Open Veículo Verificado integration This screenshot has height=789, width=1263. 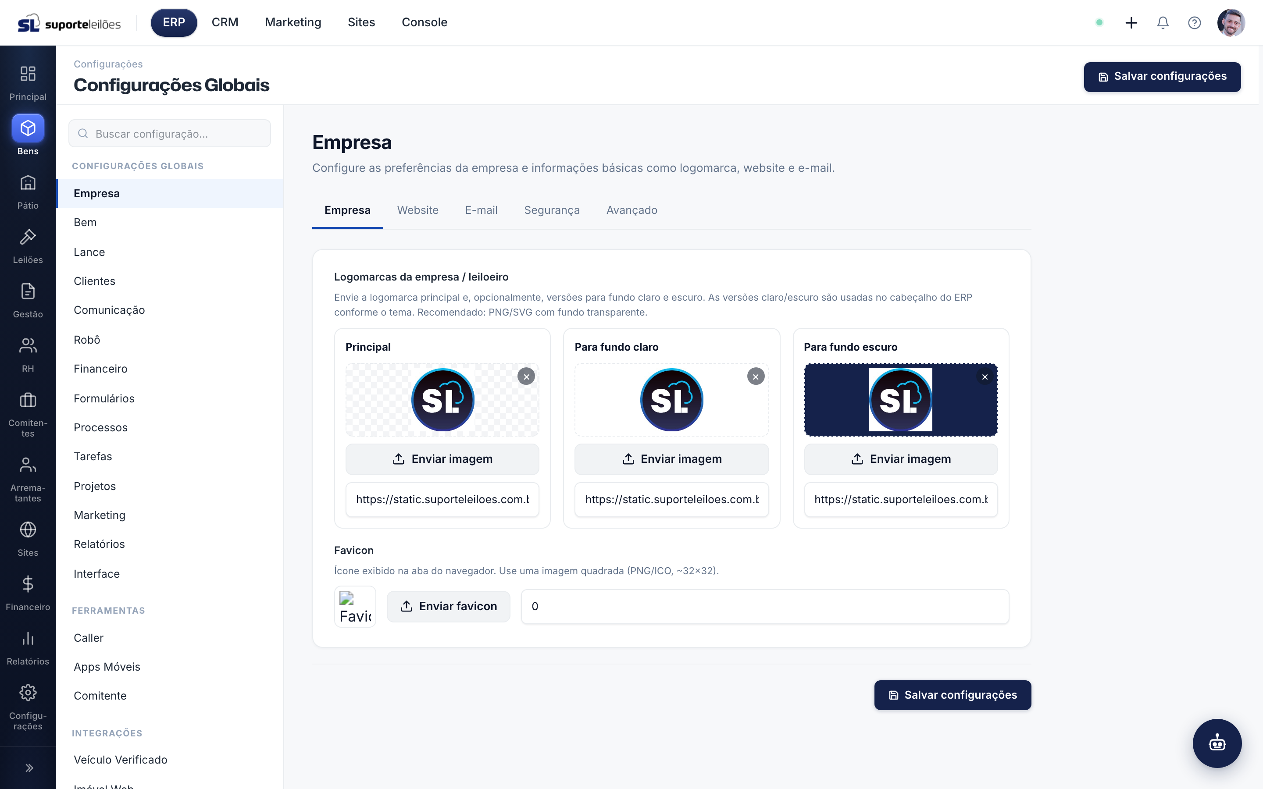pos(170,760)
